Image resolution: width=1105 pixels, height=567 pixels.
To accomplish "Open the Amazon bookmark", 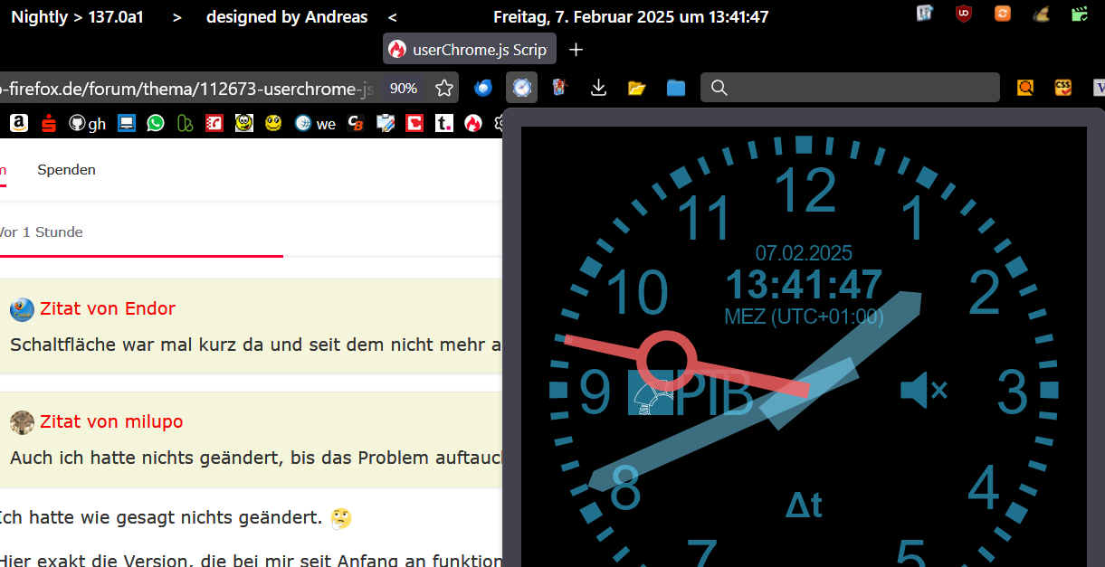I will click(x=19, y=123).
